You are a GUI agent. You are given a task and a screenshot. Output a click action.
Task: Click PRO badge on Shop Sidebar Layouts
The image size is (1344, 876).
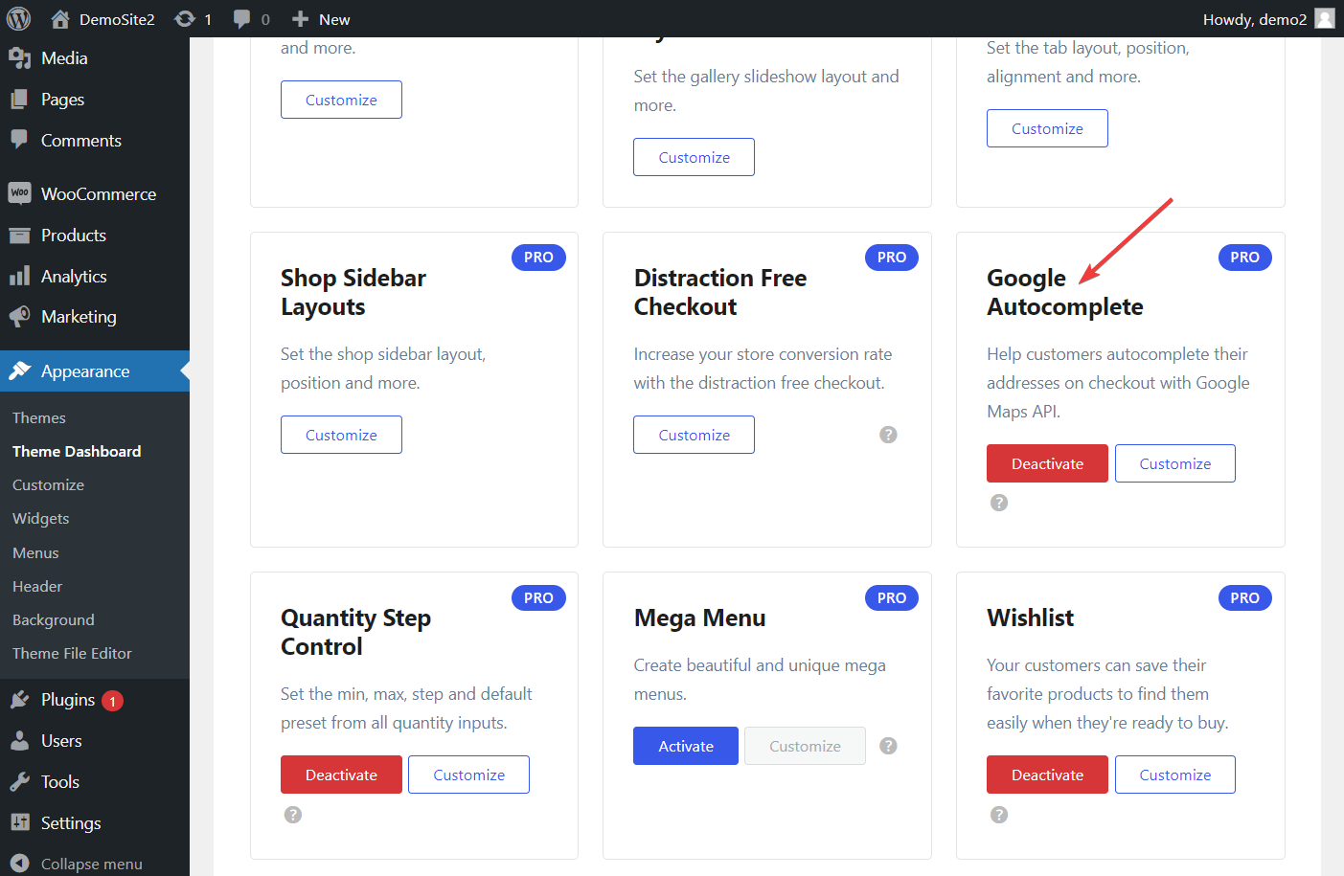pyautogui.click(x=538, y=258)
